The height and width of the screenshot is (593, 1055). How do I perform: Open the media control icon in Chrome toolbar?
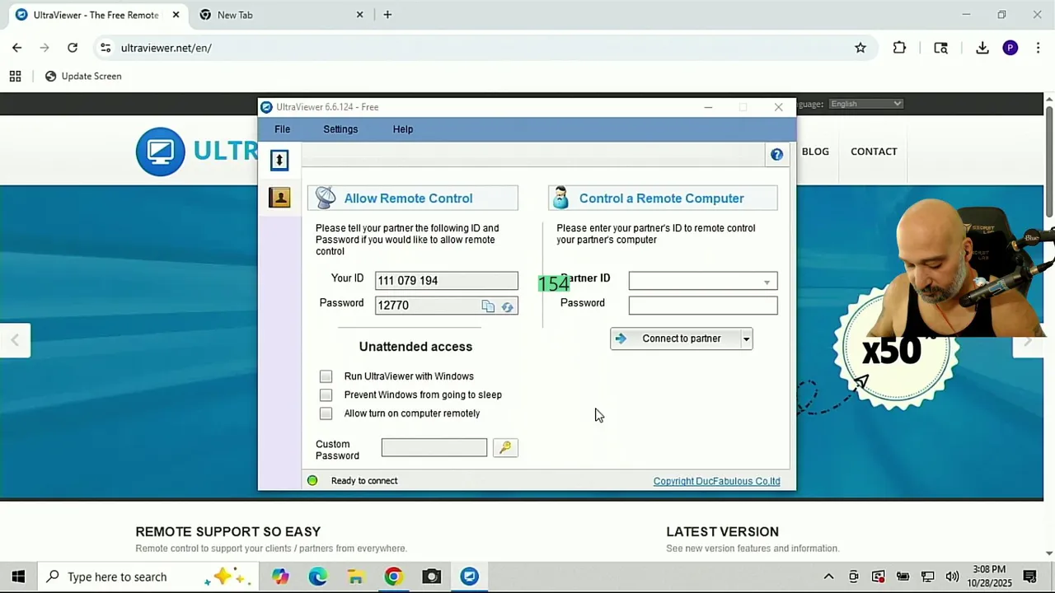(940, 48)
